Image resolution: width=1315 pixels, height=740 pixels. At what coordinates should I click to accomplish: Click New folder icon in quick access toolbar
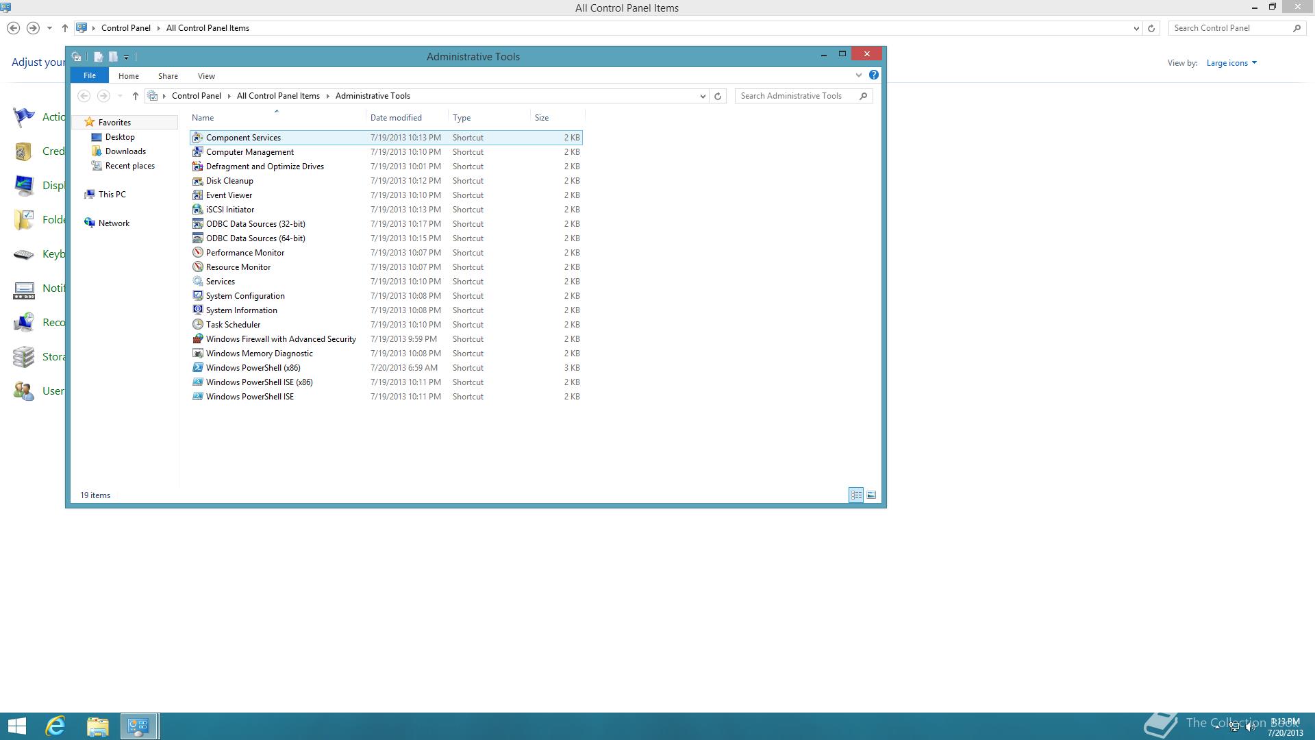click(113, 57)
